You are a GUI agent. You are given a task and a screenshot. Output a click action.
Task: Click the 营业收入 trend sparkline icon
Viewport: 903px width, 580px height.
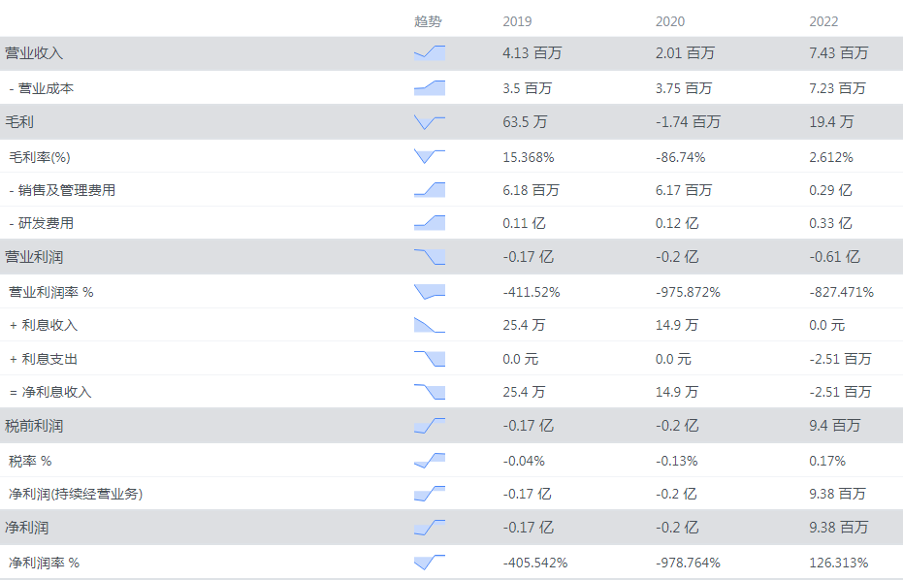click(429, 53)
